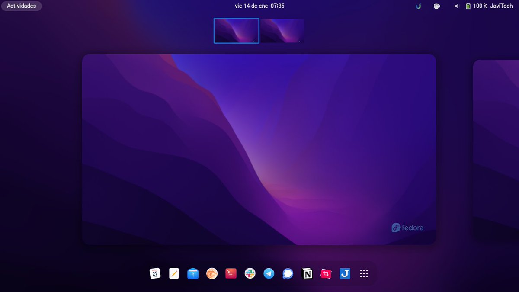Toggle the caffeine coffee cup indicator

[x=437, y=6]
